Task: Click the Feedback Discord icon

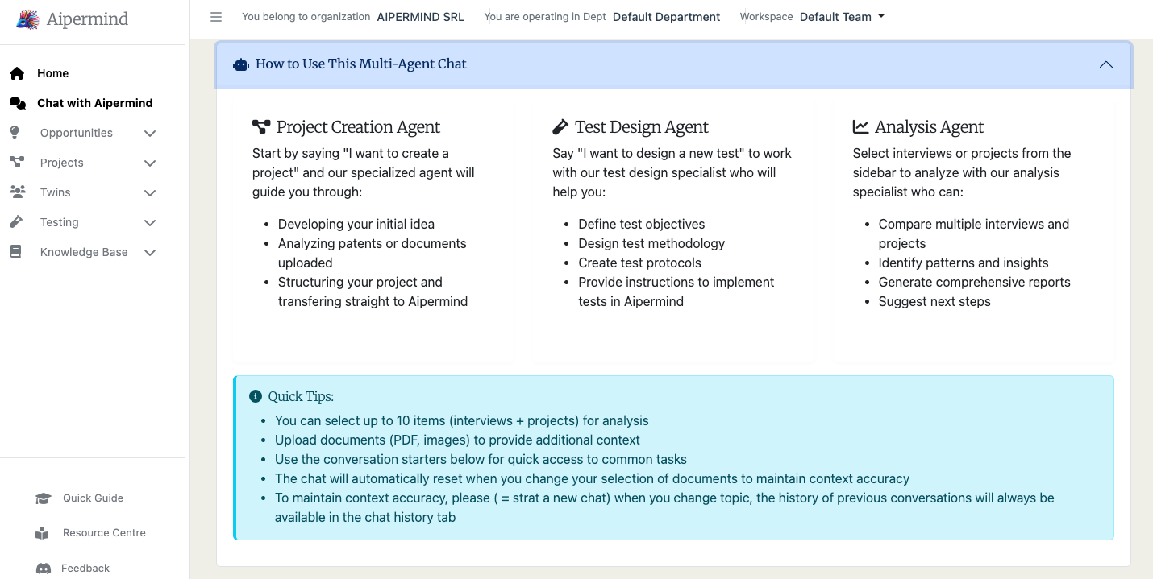Action: coord(43,569)
